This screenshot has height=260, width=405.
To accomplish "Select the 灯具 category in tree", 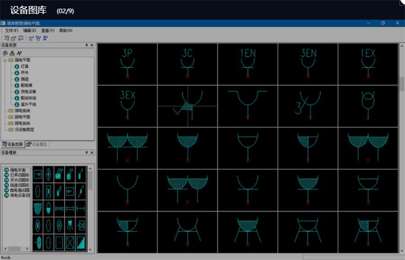I will [24, 66].
